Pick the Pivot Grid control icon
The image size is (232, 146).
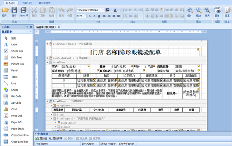(6, 116)
